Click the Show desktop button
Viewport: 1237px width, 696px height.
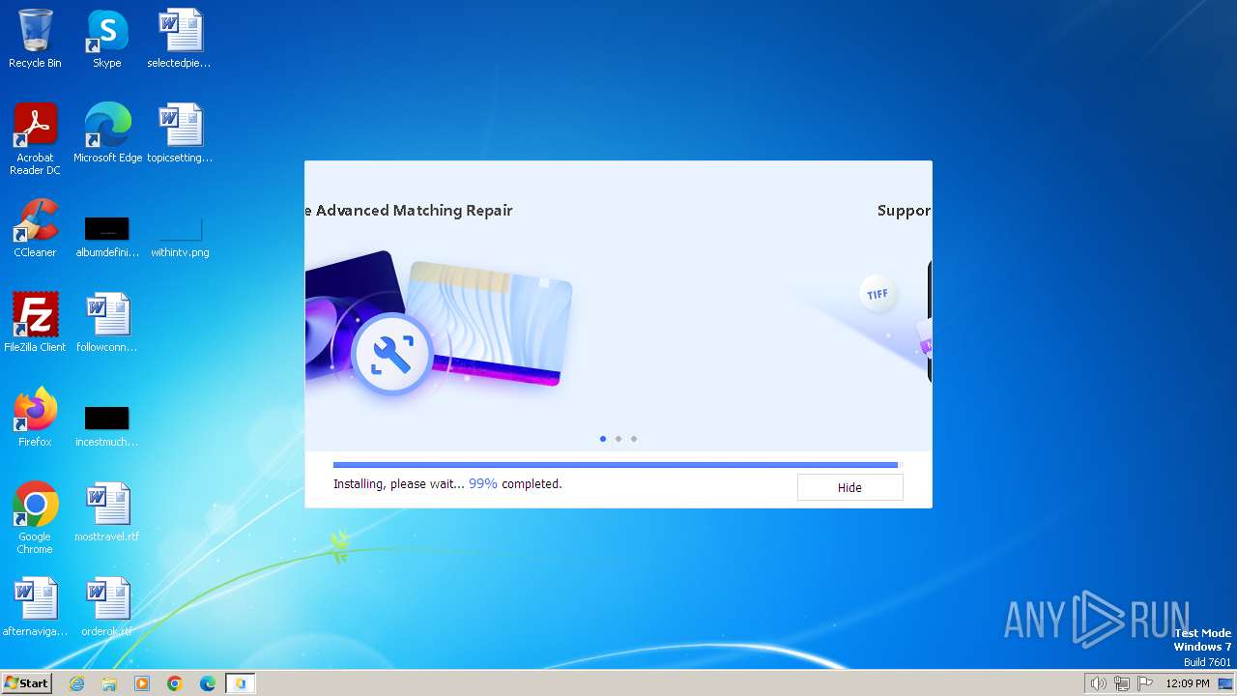1227,683
